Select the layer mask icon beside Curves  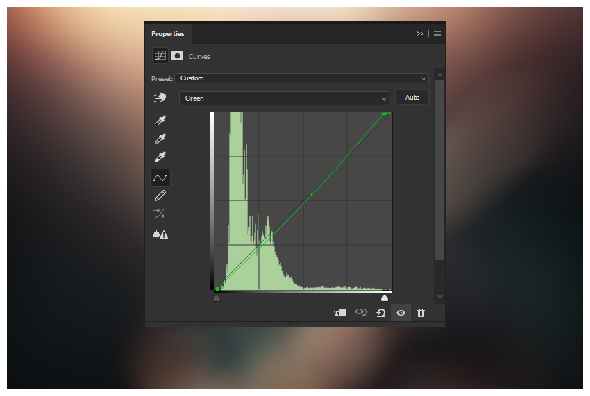(177, 56)
